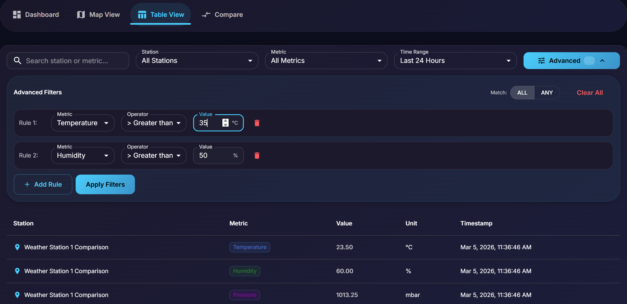This screenshot has width=627, height=304.
Task: Click the Clear All link
Action: (x=590, y=93)
